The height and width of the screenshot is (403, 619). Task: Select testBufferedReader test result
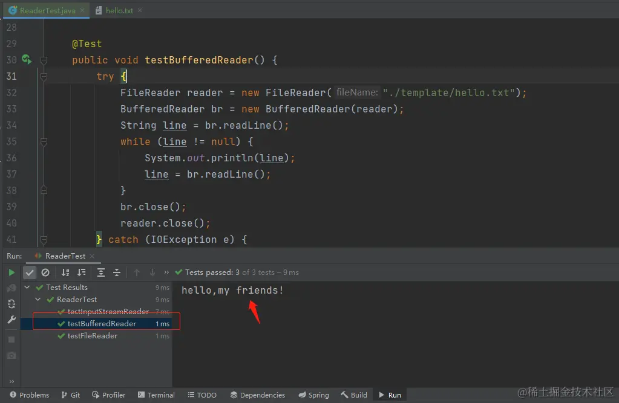[96, 324]
